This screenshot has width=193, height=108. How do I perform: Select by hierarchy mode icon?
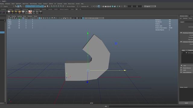tap(16, 6)
